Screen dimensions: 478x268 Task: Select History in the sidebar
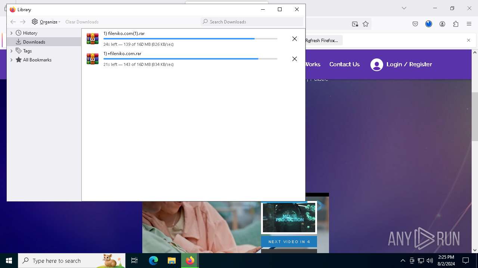pos(30,33)
